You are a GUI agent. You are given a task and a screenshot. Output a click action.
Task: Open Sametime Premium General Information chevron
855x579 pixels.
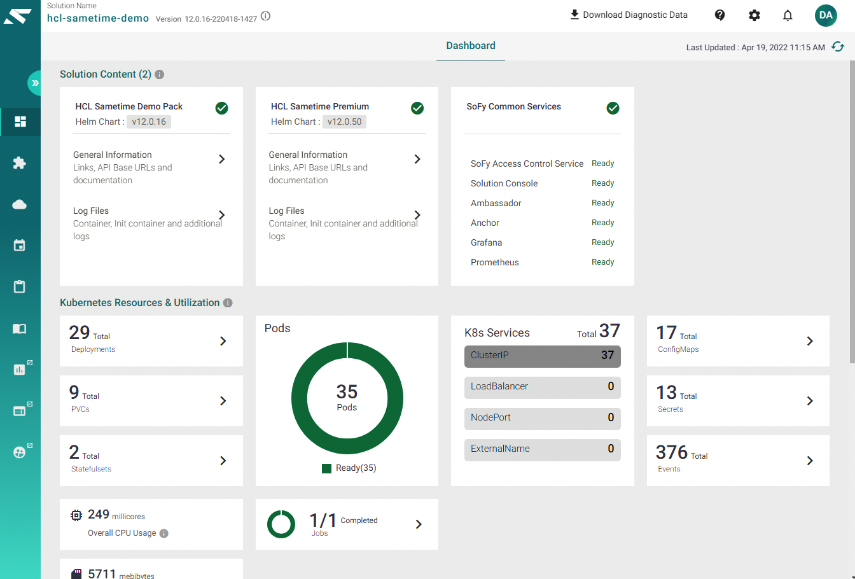click(x=417, y=159)
